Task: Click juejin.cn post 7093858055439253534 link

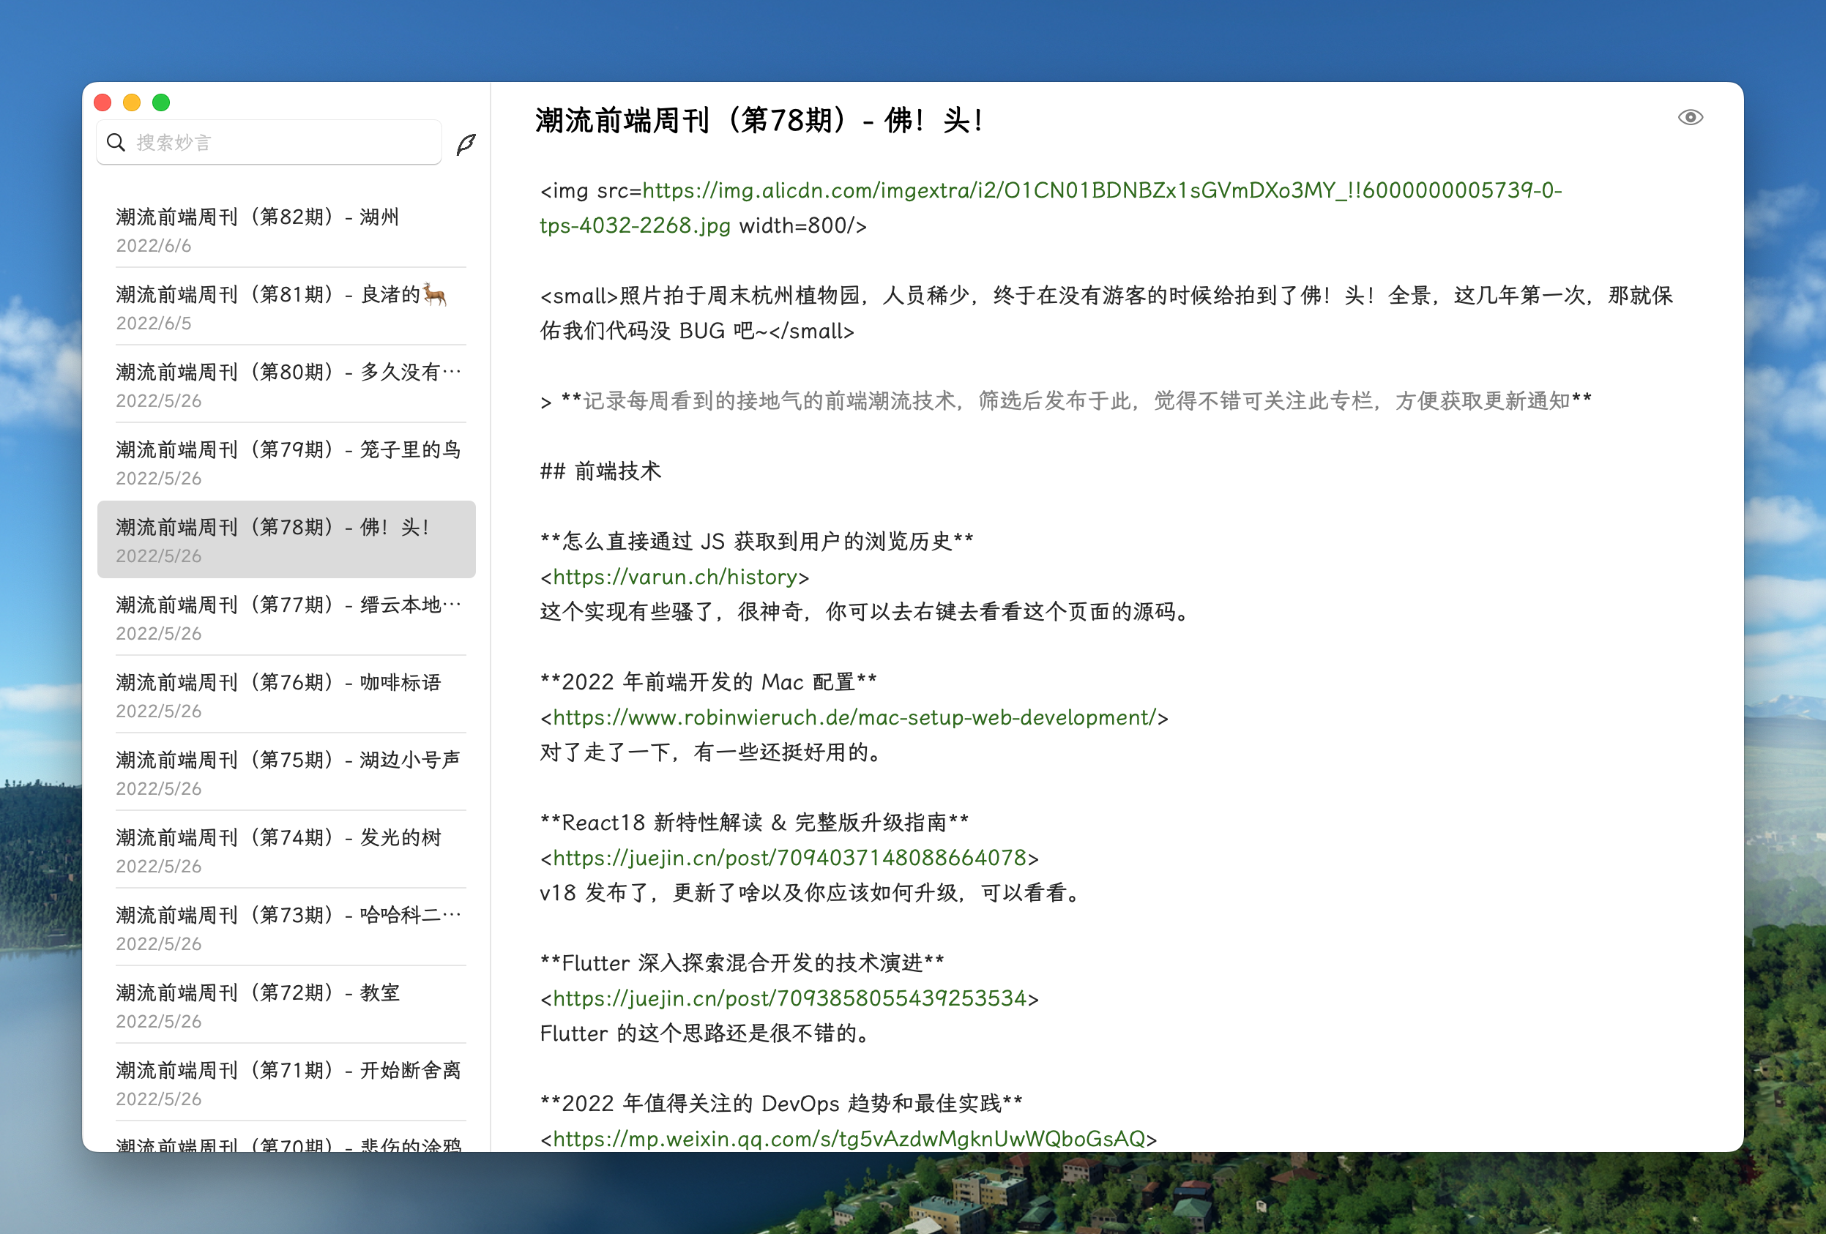Action: coord(790,998)
